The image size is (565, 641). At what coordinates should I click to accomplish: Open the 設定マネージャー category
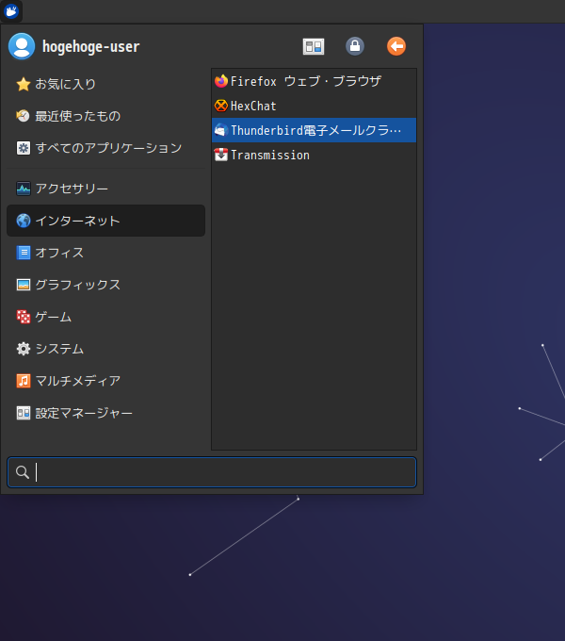(105, 413)
